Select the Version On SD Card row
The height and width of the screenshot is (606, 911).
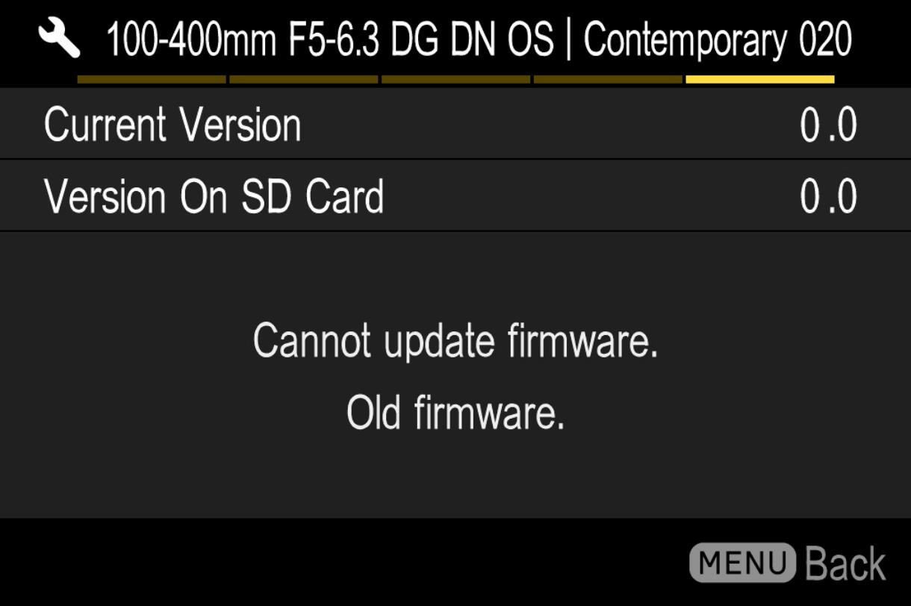455,196
